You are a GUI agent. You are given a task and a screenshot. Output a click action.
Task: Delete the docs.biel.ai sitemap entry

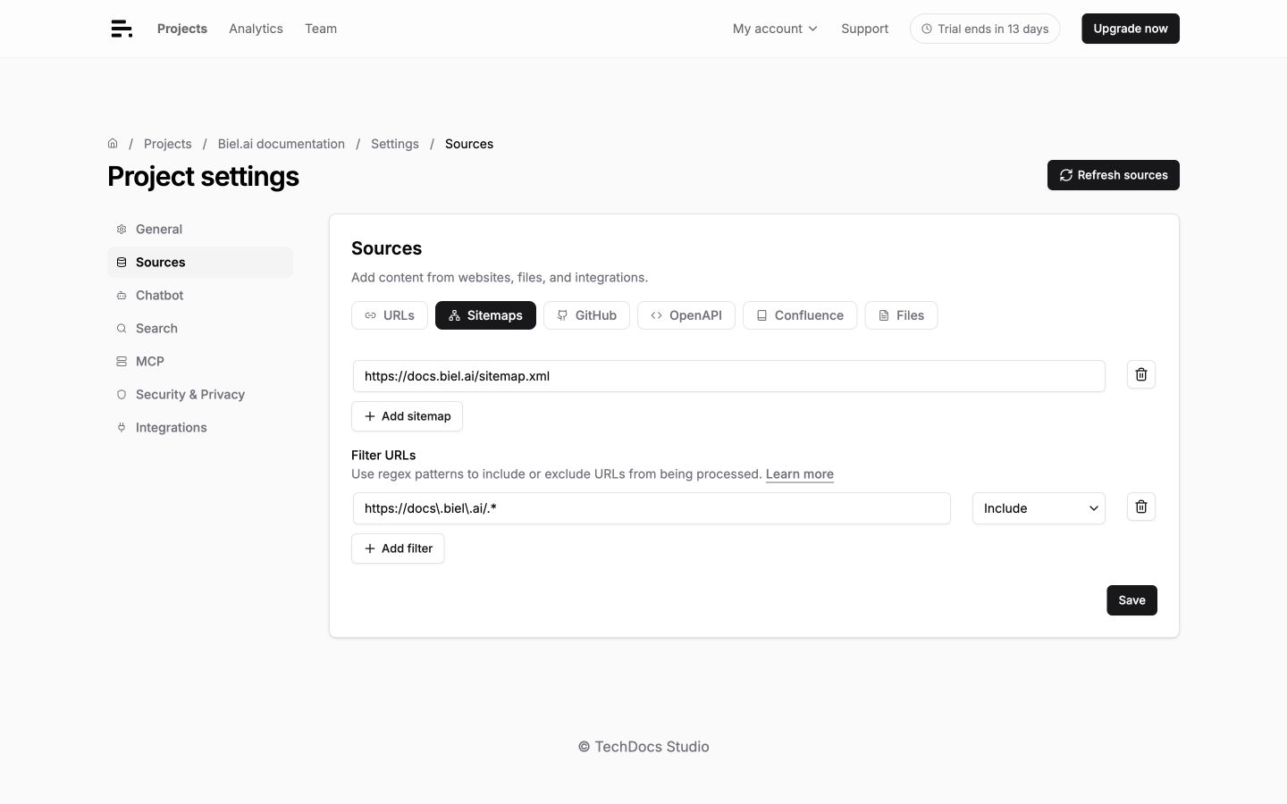[x=1141, y=374]
